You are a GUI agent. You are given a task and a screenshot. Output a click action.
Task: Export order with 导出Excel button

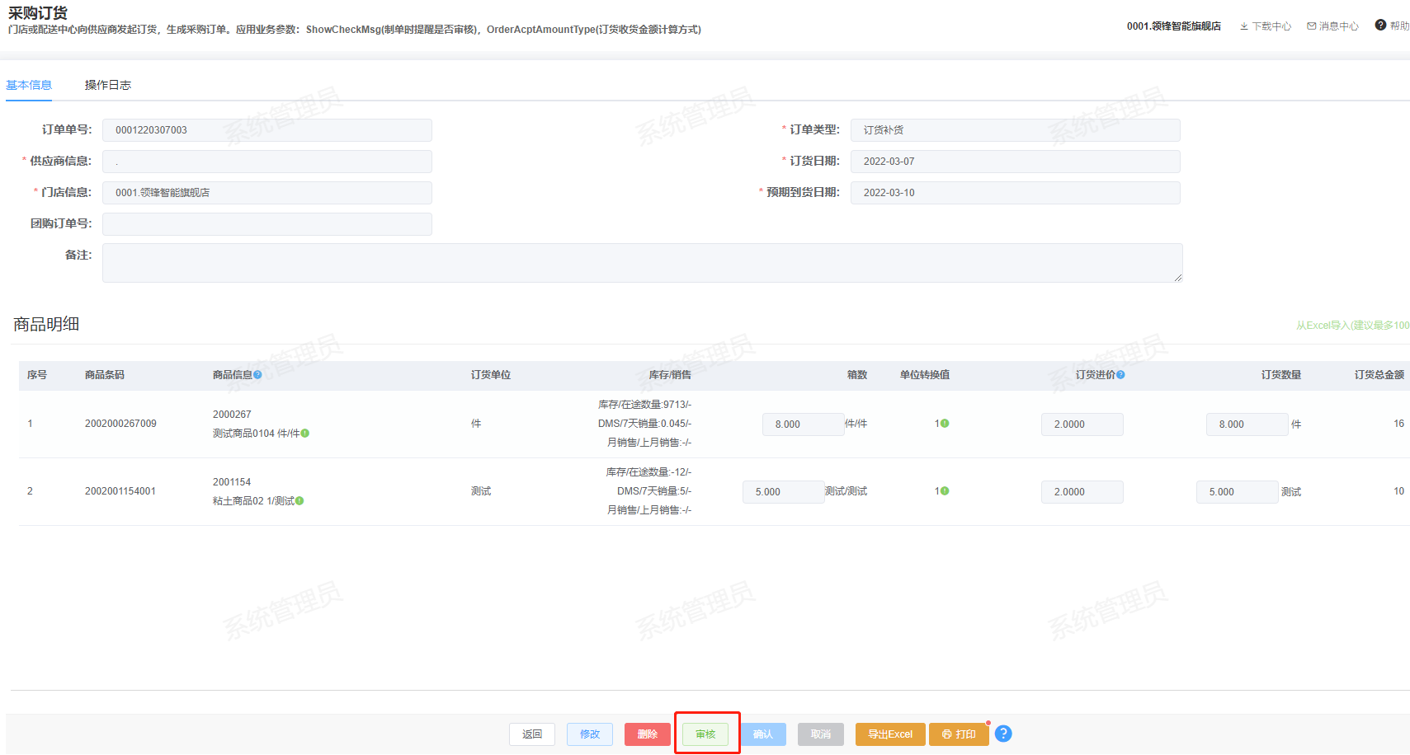tap(889, 734)
